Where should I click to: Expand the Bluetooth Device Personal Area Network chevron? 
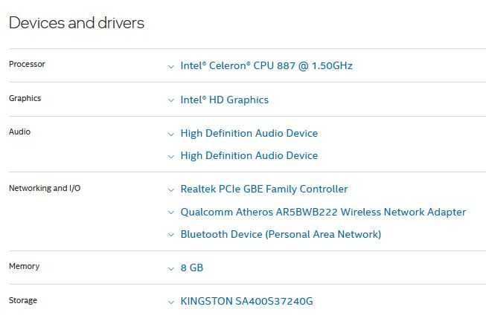coord(170,235)
